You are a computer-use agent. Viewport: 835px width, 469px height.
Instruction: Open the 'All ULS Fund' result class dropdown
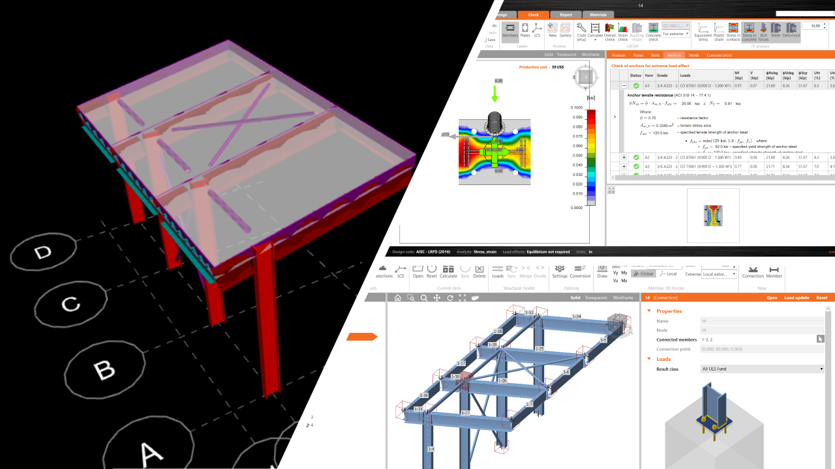pyautogui.click(x=821, y=369)
